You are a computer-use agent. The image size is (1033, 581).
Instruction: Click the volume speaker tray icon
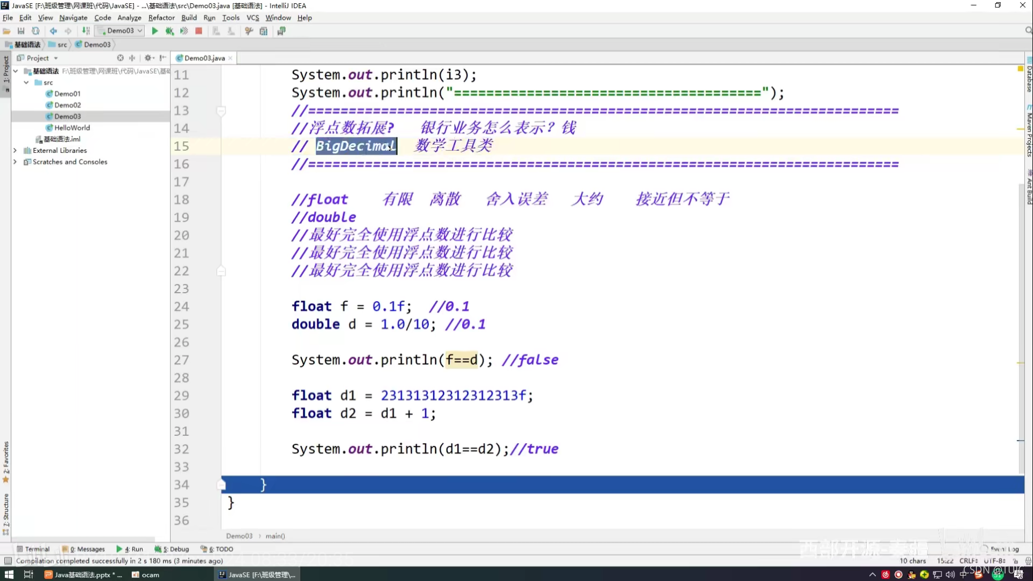(951, 575)
